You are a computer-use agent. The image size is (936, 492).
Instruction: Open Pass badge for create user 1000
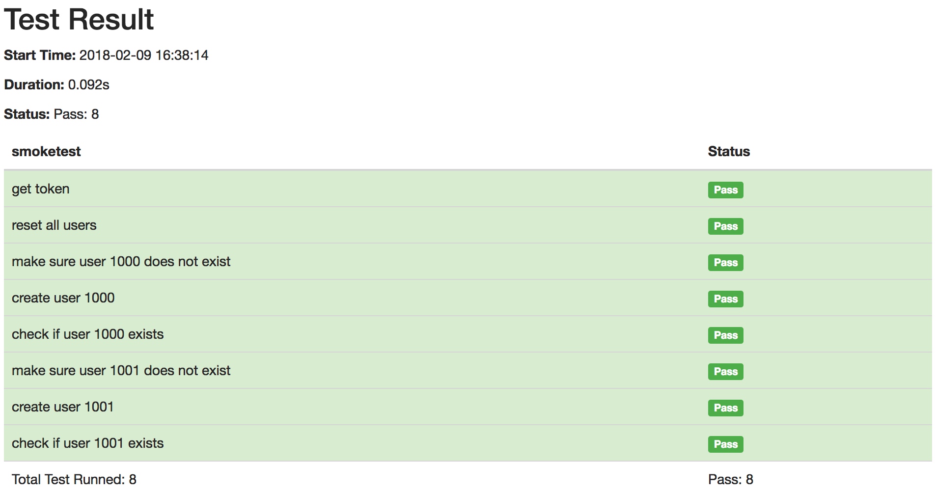click(x=725, y=299)
